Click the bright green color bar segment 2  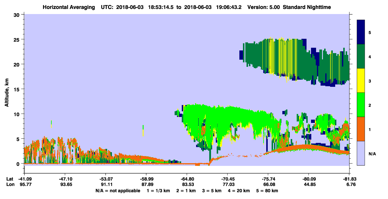coord(361,105)
